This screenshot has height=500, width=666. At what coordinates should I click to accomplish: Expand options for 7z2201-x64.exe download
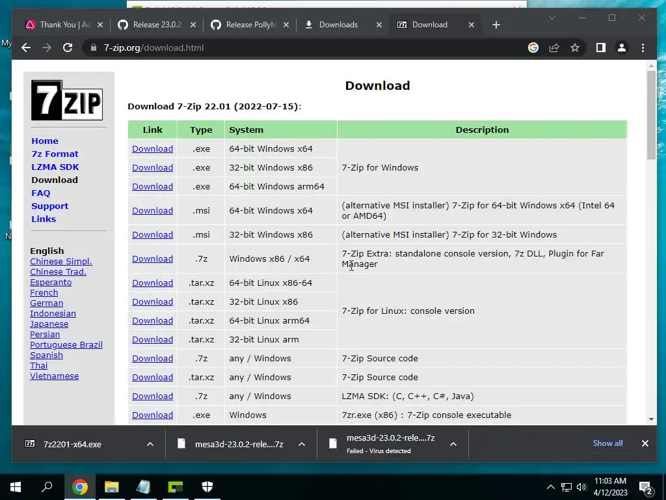pos(150,444)
